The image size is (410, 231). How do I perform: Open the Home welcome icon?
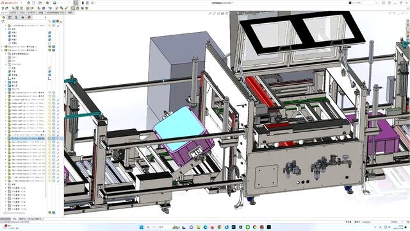[28, 3]
